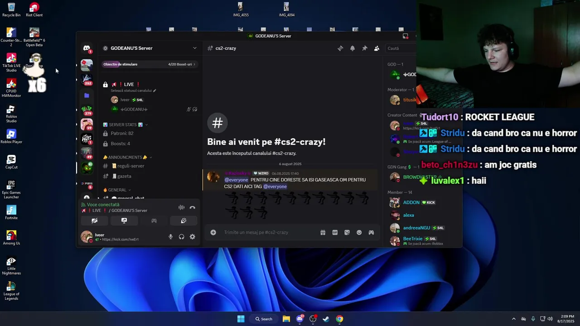Viewport: 580px width, 326px height.
Task: Expand Boost goal 4/20 Boost-uri
Action: [150, 64]
